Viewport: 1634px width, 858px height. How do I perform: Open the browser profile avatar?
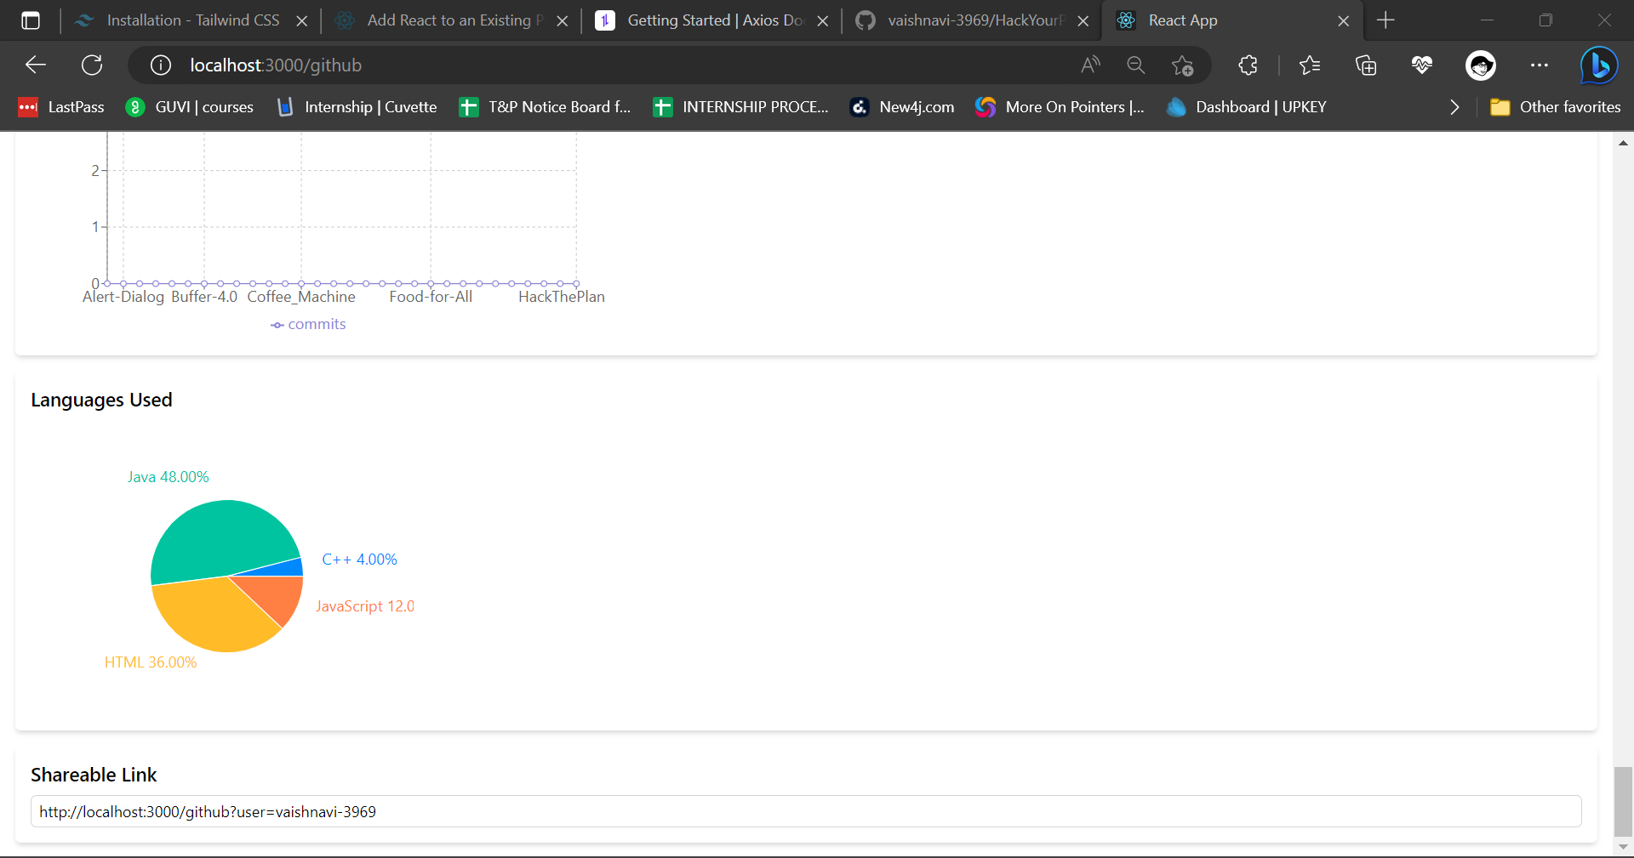(x=1481, y=65)
